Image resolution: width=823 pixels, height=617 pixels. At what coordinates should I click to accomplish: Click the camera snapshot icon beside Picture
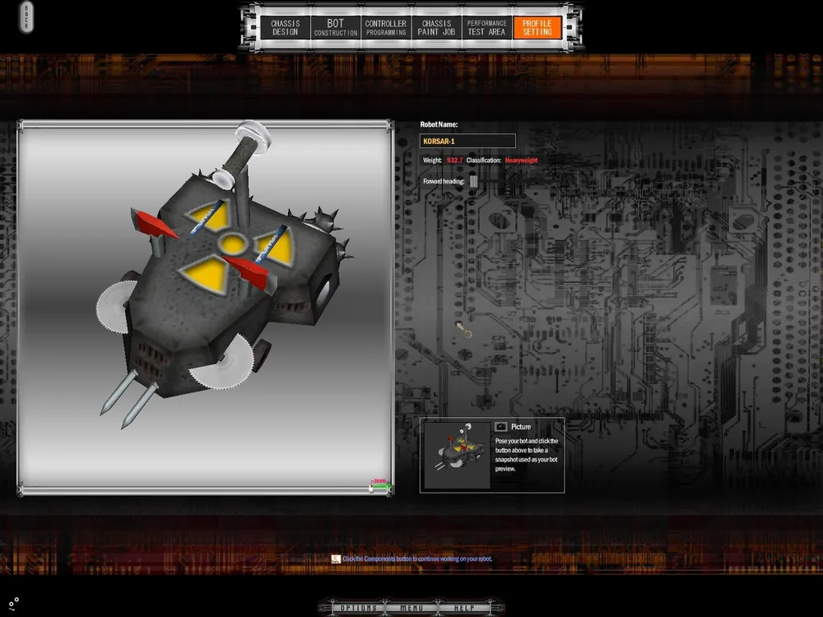click(x=500, y=427)
